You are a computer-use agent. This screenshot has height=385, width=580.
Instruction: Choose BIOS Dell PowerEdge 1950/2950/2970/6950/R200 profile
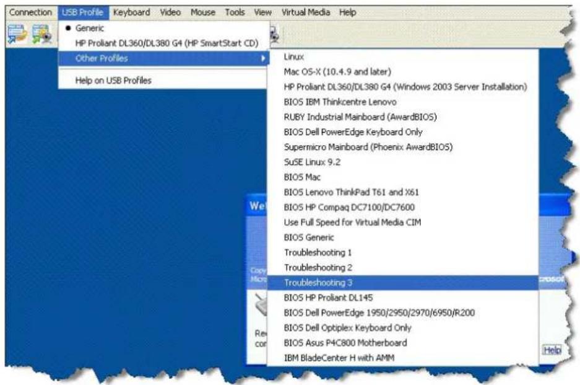pyautogui.click(x=403, y=312)
